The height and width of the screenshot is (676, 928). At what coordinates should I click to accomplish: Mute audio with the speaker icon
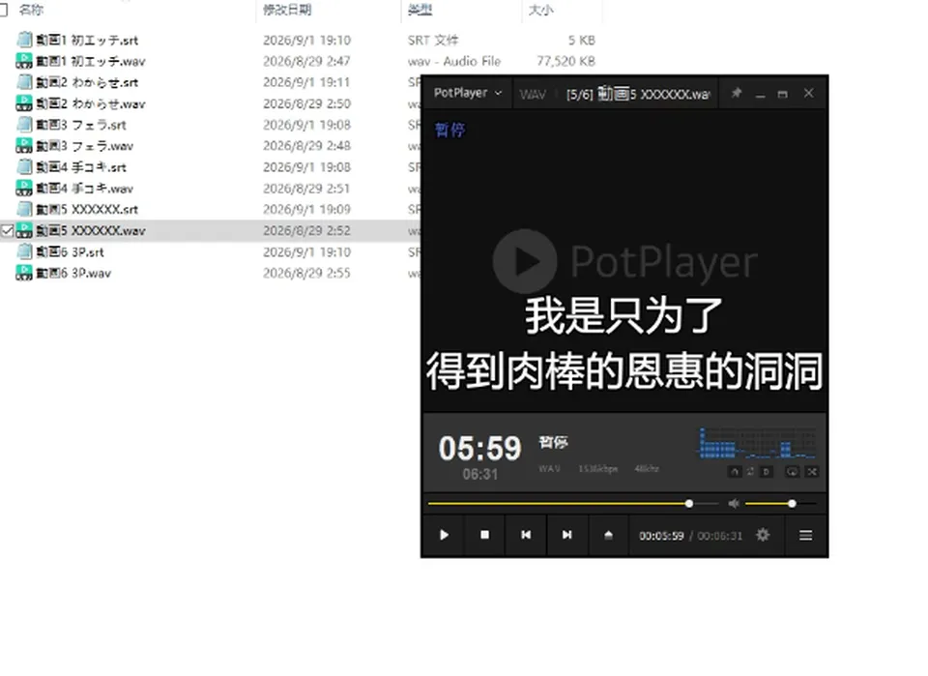point(734,504)
